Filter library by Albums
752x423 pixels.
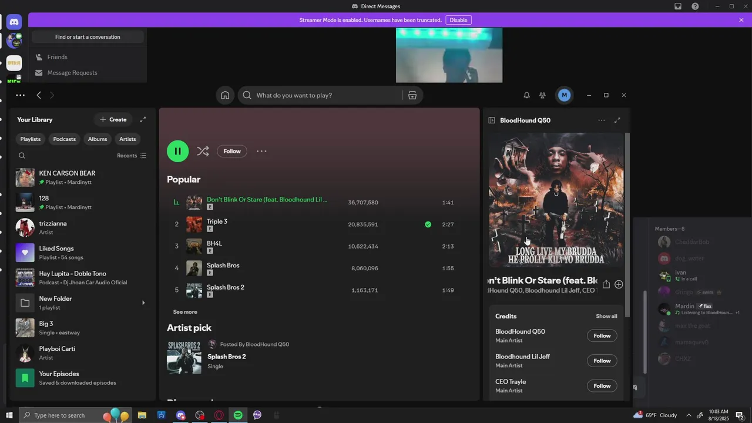pyautogui.click(x=98, y=139)
